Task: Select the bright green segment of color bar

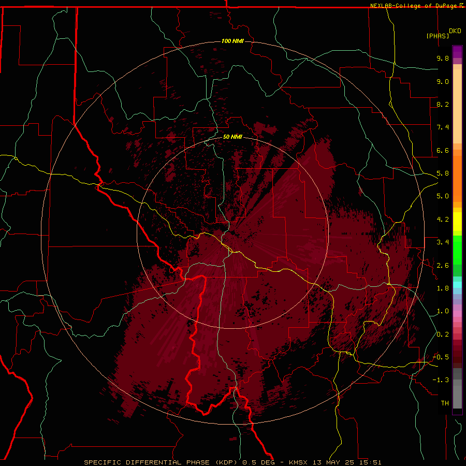Action: pyautogui.click(x=457, y=250)
